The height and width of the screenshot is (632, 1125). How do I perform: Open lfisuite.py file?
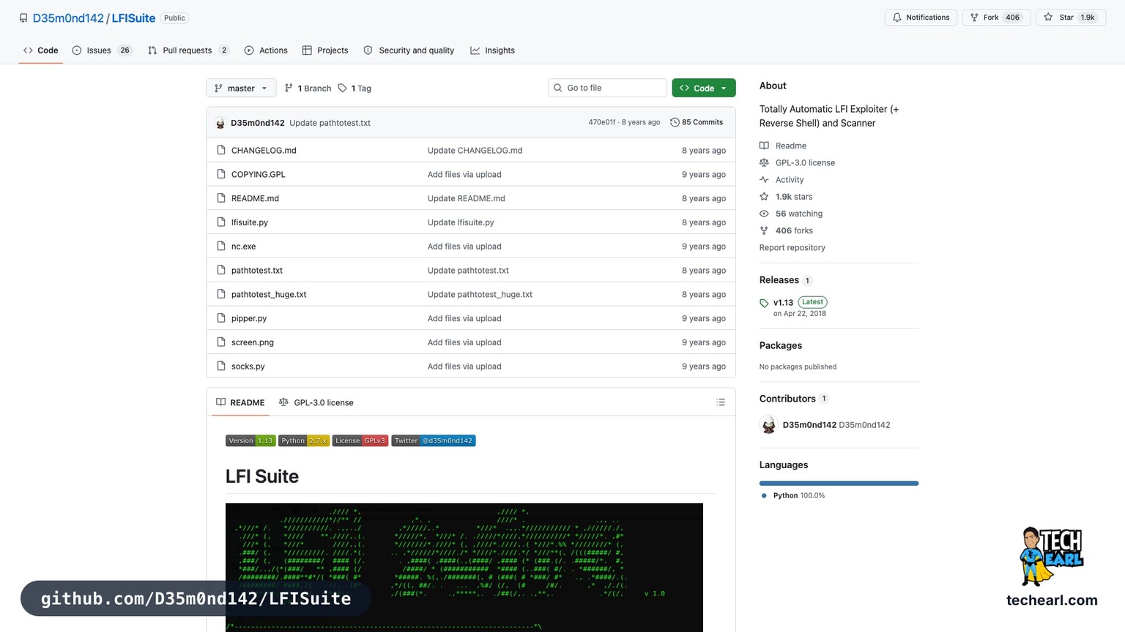250,222
